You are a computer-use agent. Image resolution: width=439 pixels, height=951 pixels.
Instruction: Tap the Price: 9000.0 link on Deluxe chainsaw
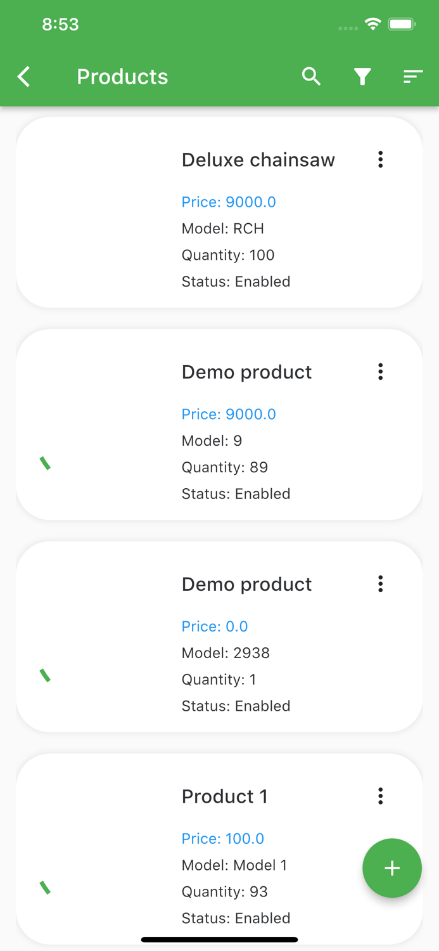[228, 202]
